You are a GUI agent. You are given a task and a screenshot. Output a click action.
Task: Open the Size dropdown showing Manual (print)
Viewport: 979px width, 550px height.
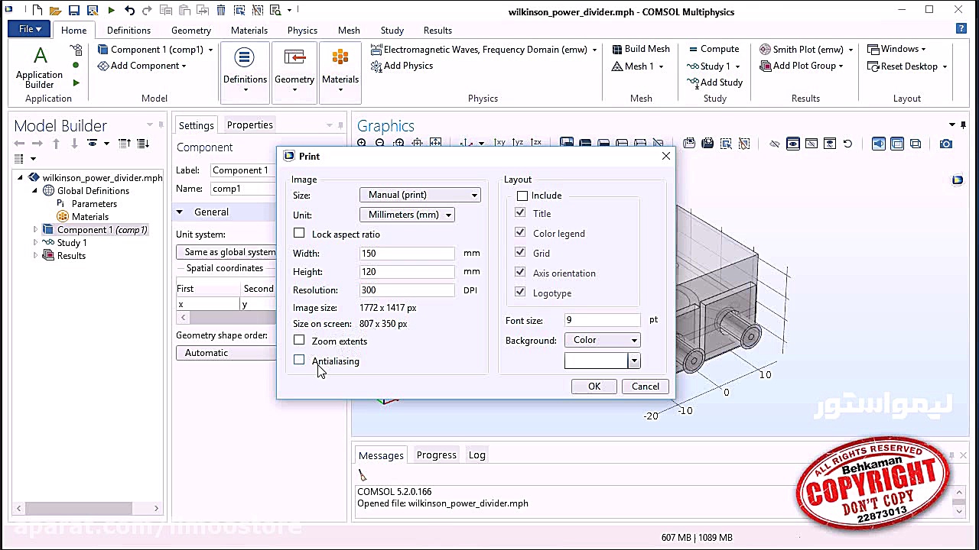pos(420,195)
